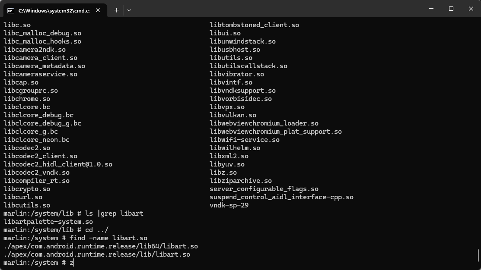
Task: Click the cmd icon in the tab
Action: (11, 10)
